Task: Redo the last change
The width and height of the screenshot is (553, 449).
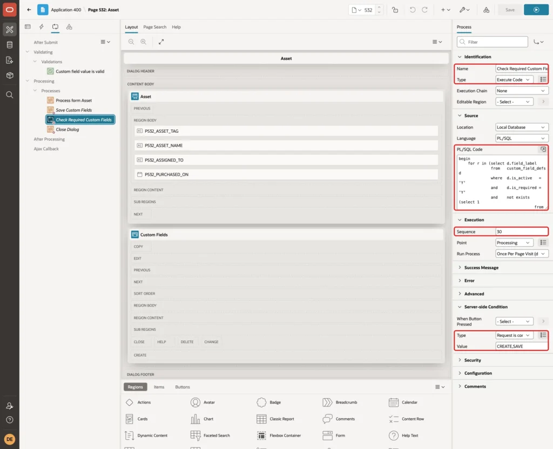Action: click(424, 10)
